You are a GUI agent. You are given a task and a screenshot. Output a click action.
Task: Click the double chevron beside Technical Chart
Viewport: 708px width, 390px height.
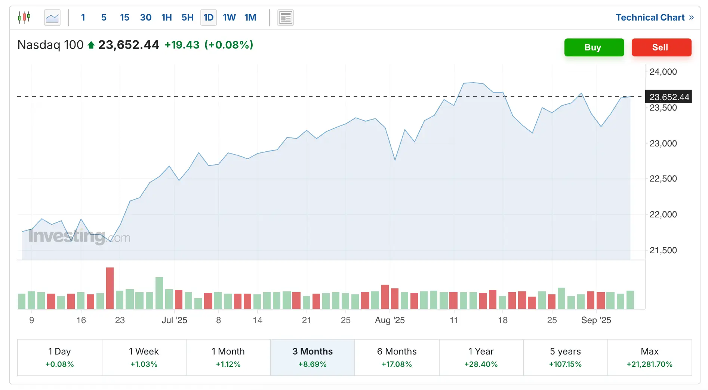click(x=691, y=18)
